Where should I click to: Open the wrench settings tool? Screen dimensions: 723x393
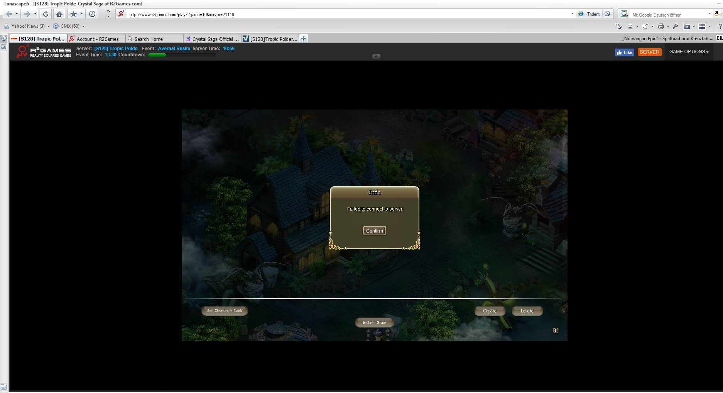(x=675, y=27)
